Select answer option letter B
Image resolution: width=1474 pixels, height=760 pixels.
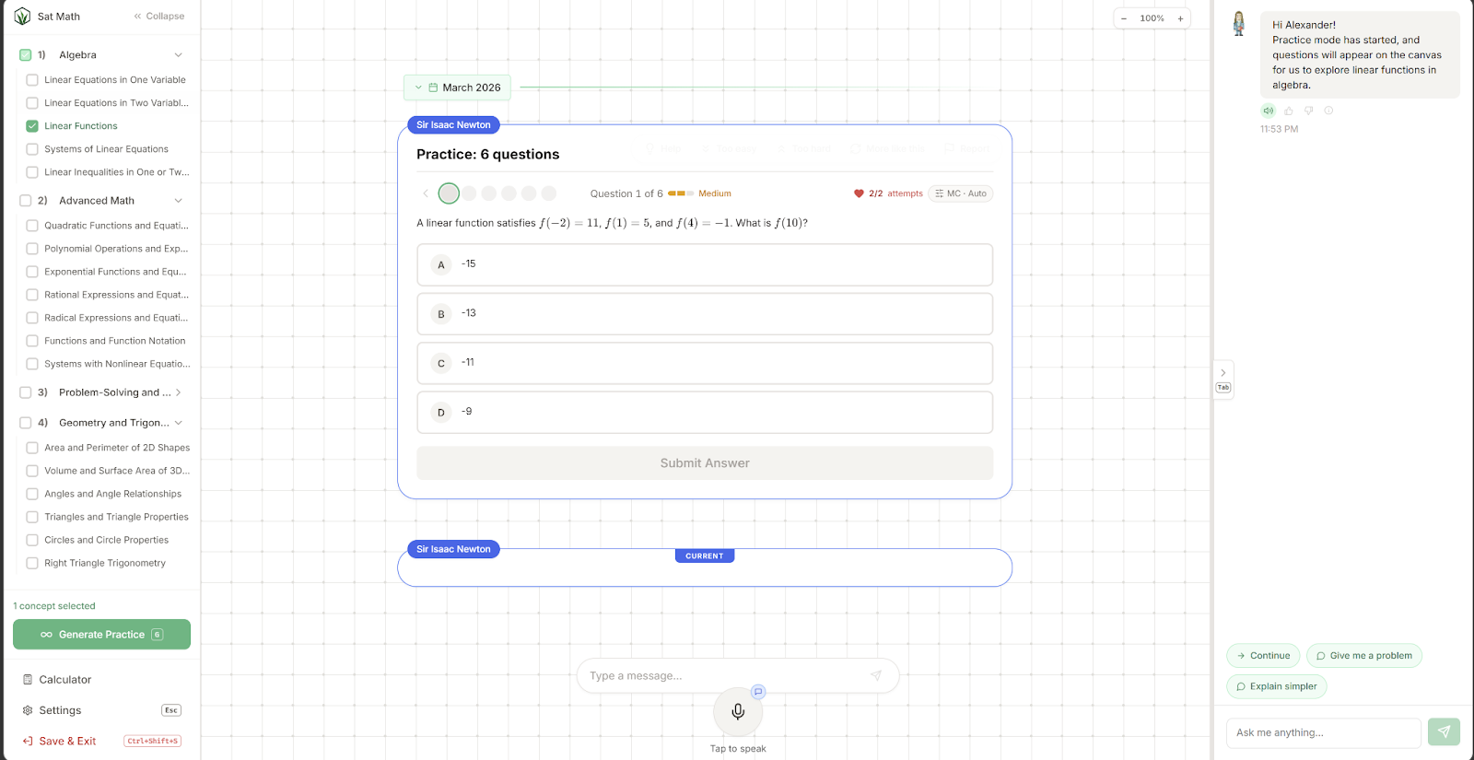tap(441, 314)
